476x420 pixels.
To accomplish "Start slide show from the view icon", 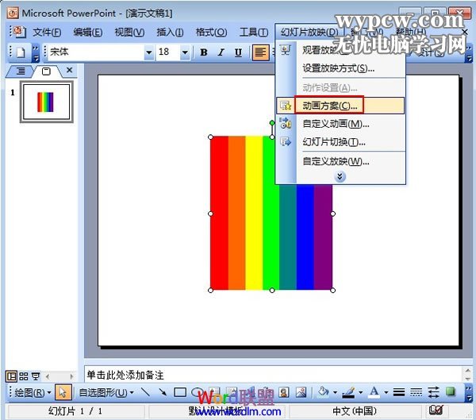I will click(x=36, y=376).
